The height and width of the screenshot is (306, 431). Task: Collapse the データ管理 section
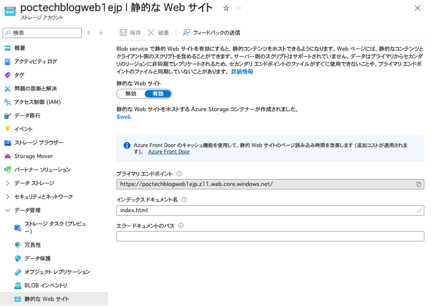pyautogui.click(x=8, y=210)
